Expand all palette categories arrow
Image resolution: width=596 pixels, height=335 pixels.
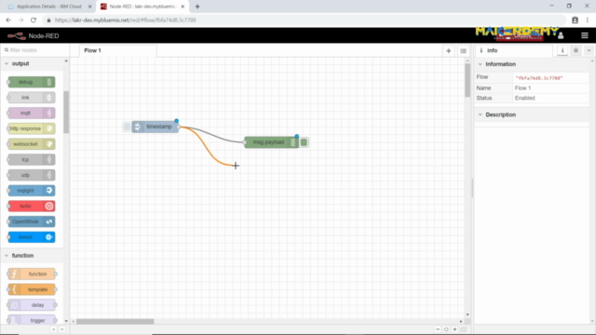62,329
